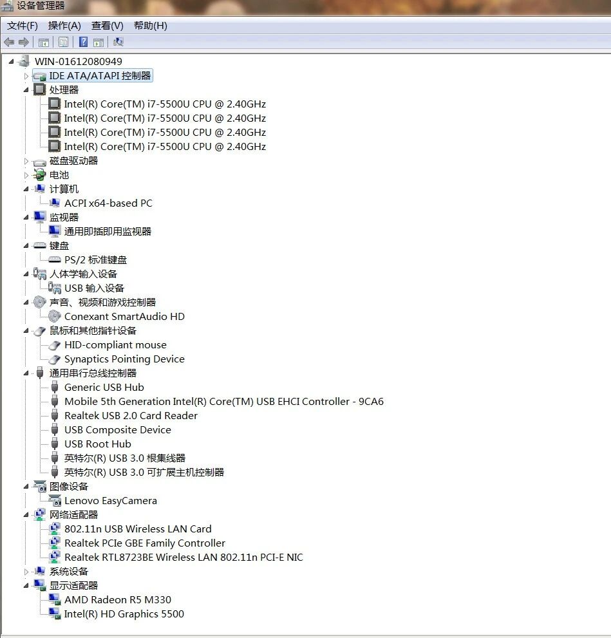The width and height of the screenshot is (611, 638).
Task: Collapse the 鼠标和其他指针设备 node
Action: [x=26, y=331]
